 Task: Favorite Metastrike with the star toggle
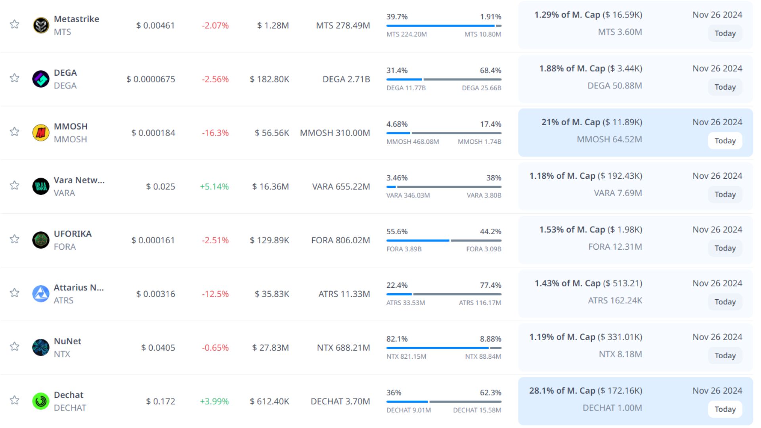point(15,24)
